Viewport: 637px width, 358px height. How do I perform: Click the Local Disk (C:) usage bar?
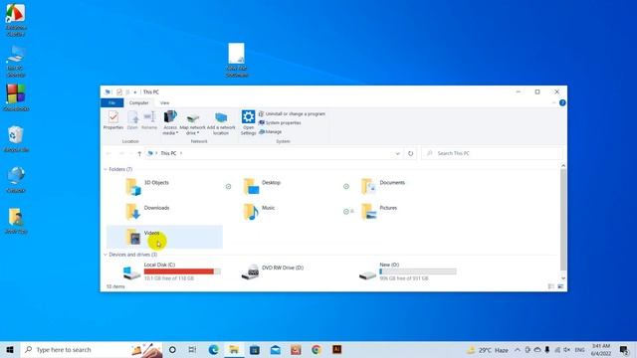click(x=182, y=271)
